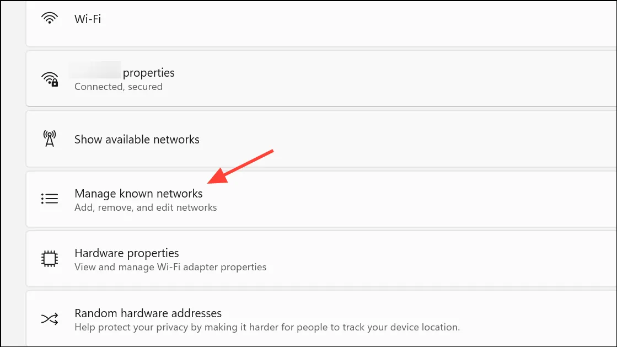Click the blurred network name before 'properties'
617x347 pixels.
tap(95, 70)
